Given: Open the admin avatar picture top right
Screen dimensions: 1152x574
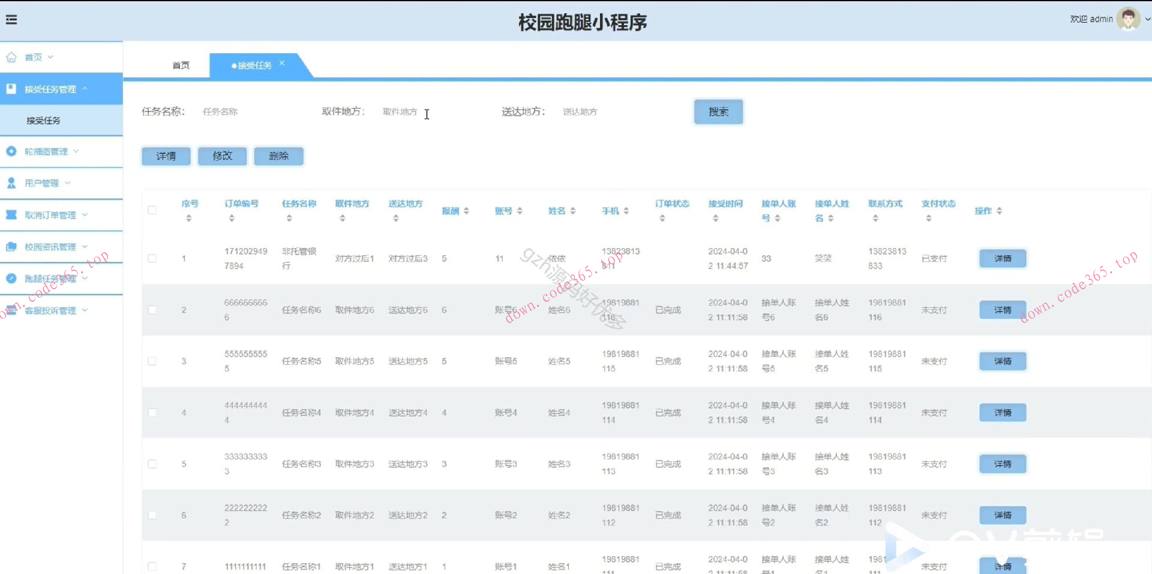Looking at the screenshot, I should point(1129,19).
